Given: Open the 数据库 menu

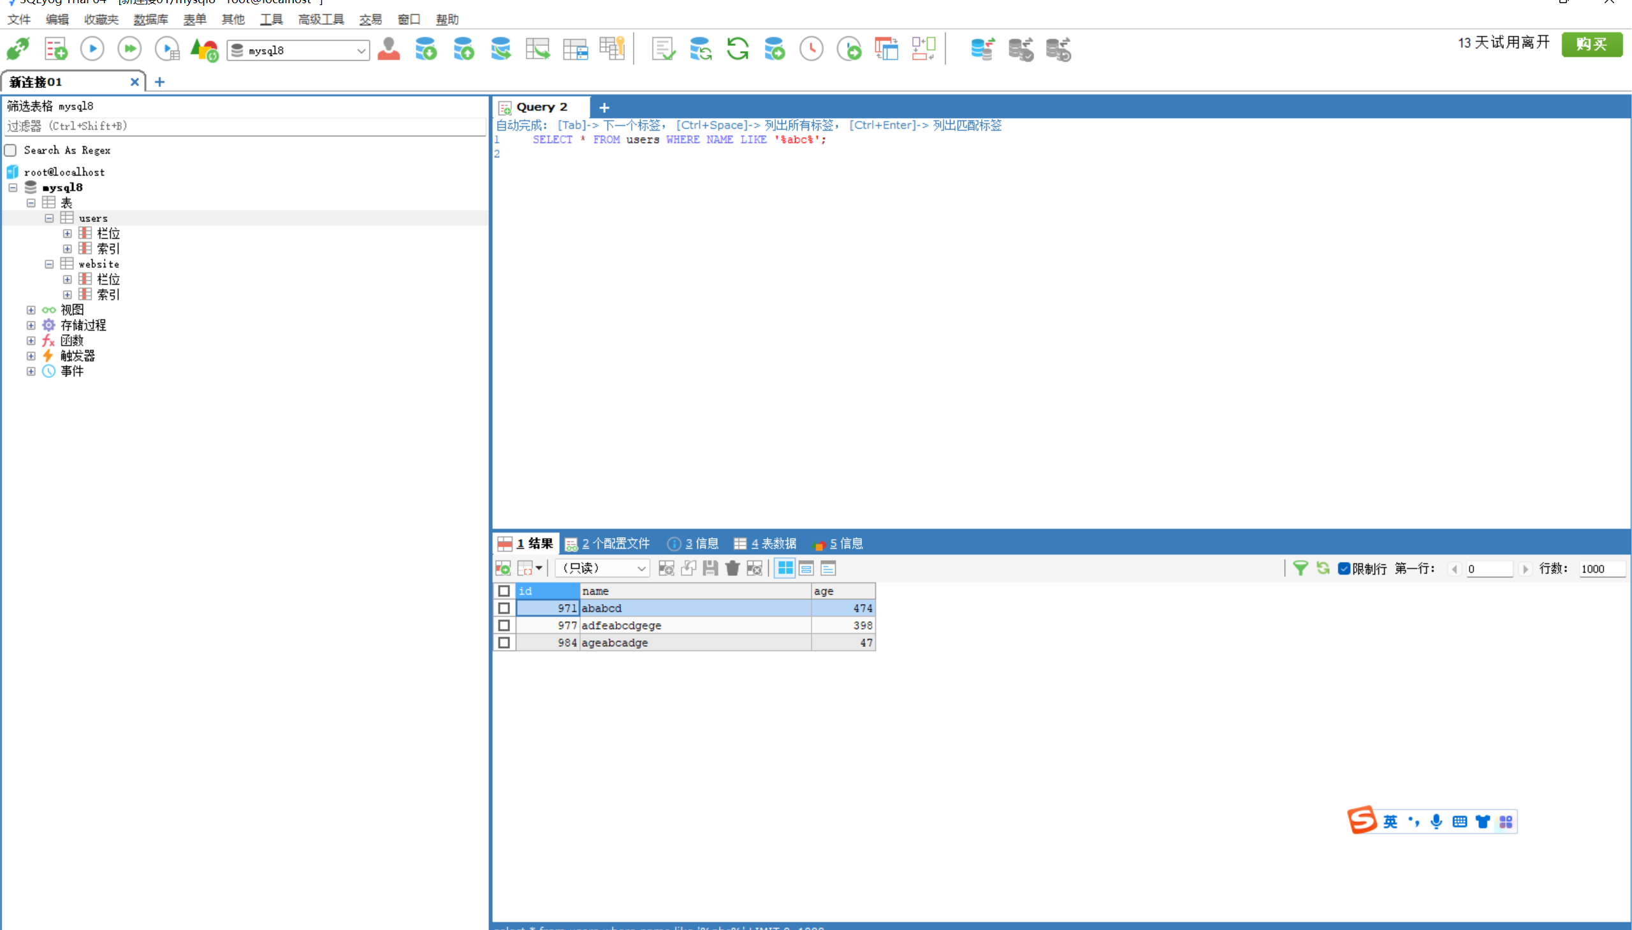Looking at the screenshot, I should pyautogui.click(x=150, y=19).
